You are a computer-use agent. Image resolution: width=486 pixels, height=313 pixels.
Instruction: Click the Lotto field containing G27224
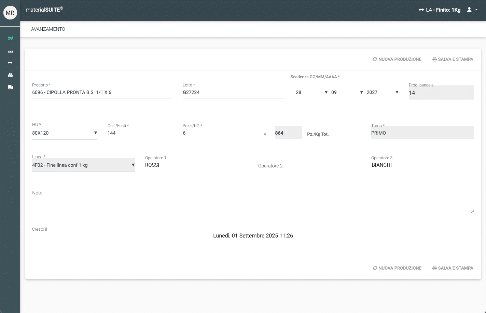pyautogui.click(x=234, y=92)
